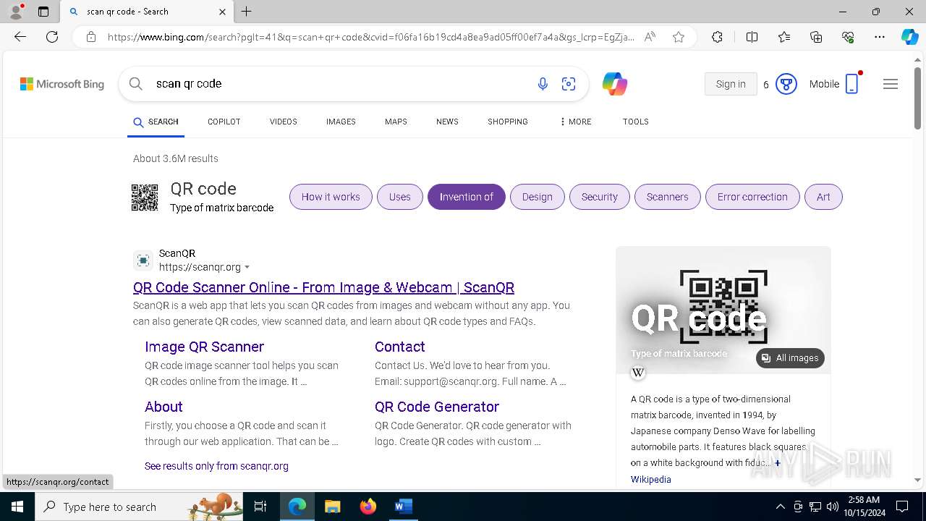Switch to COPILOT tab
This screenshot has height=521, width=926.
(224, 122)
